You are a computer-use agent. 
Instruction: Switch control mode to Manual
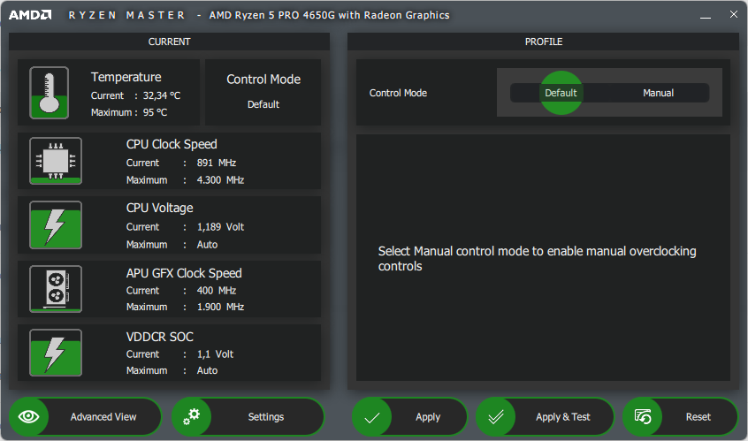[x=658, y=93]
